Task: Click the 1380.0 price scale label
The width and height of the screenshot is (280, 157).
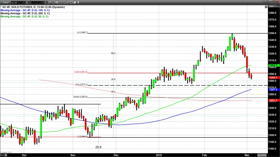Action: coord(273,13)
